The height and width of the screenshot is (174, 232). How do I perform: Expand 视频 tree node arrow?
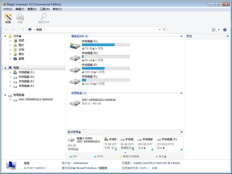coord(10,41)
